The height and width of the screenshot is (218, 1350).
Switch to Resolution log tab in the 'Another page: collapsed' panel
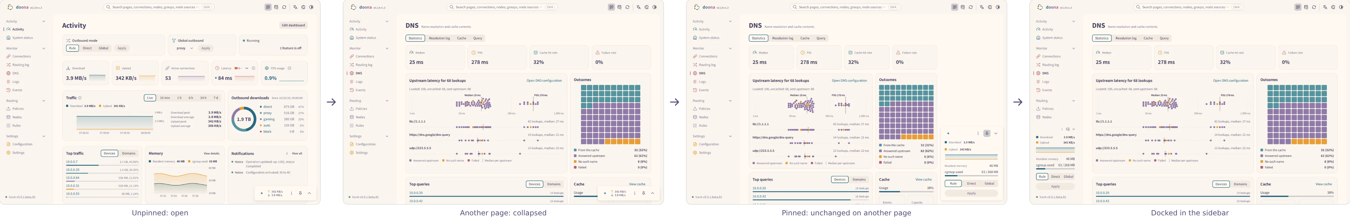click(x=439, y=38)
